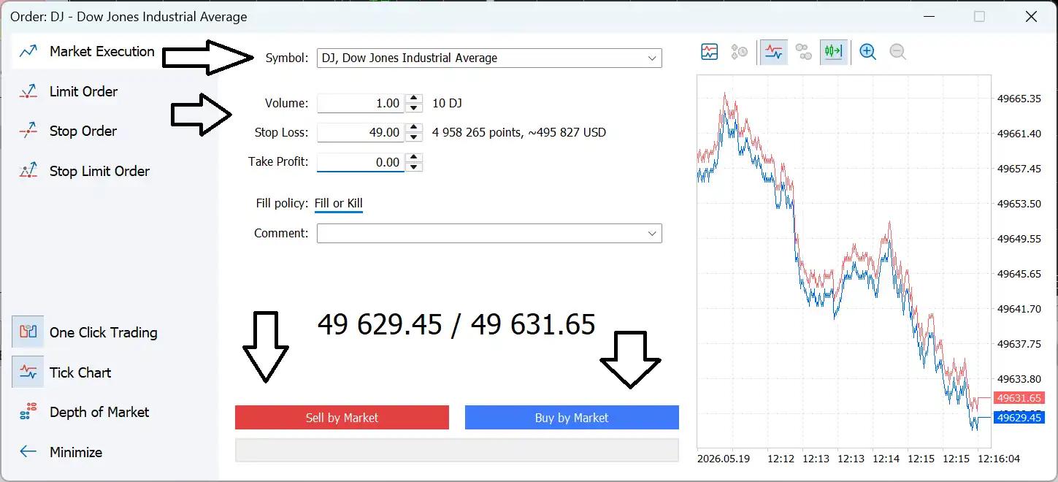Click the Depth of Market icon
The width and height of the screenshot is (1058, 482).
28,412
